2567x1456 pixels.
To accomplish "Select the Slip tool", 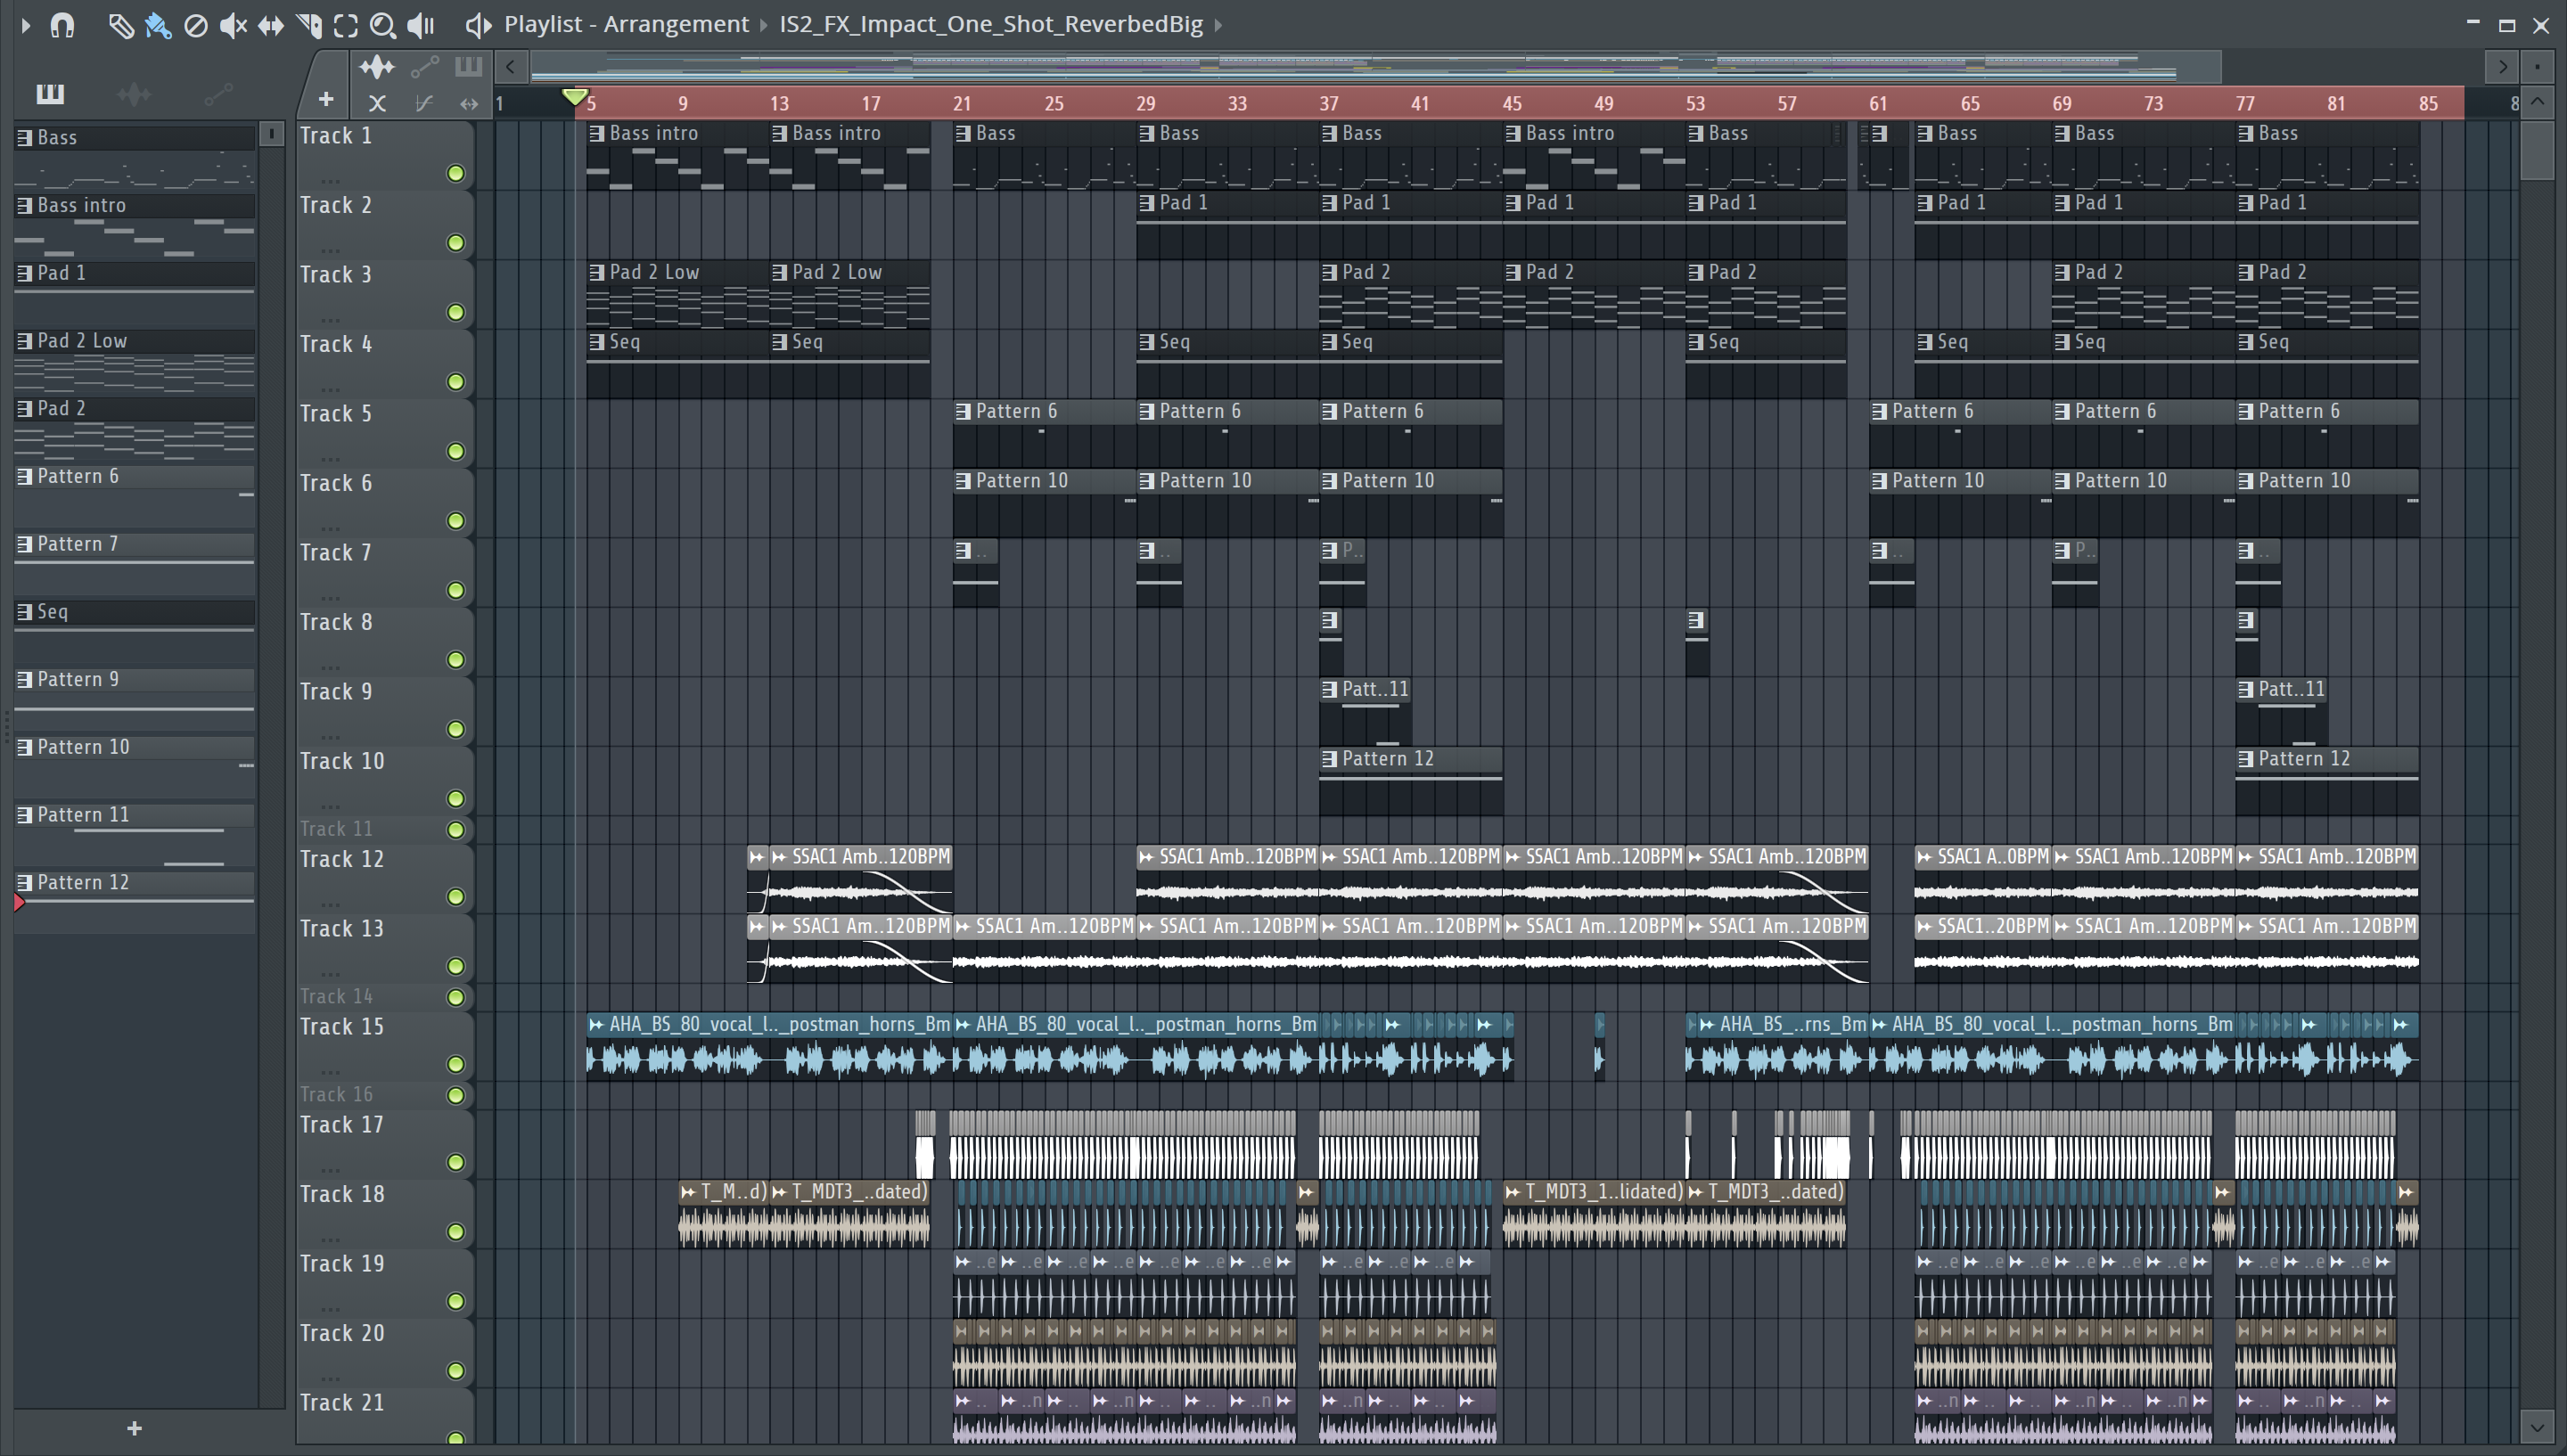I will pos(271,25).
